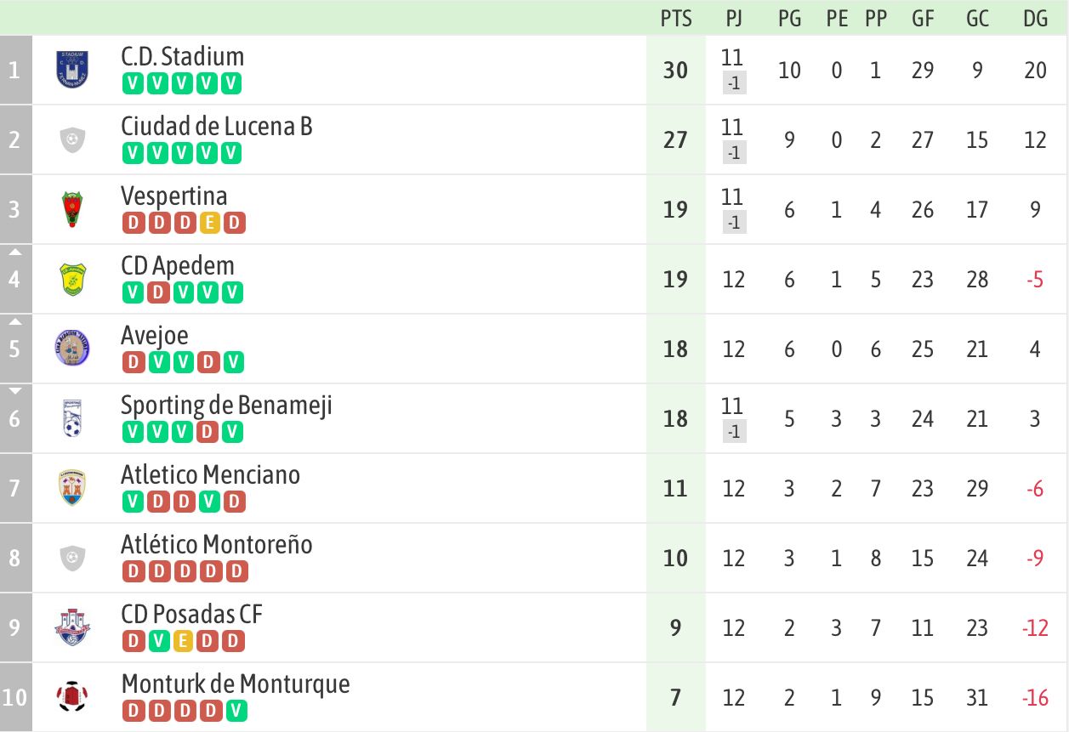Viewport: 1069px width, 732px height.
Task: Click the -1 pending match badge for C.D. Stadium
Action: pyautogui.click(x=734, y=83)
